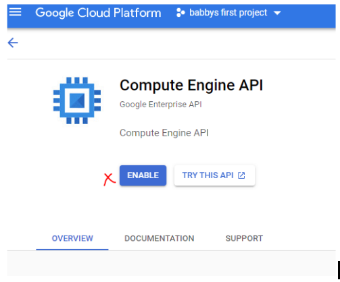
Task: Click the Compute Engine chip logo
Action: [x=77, y=101]
